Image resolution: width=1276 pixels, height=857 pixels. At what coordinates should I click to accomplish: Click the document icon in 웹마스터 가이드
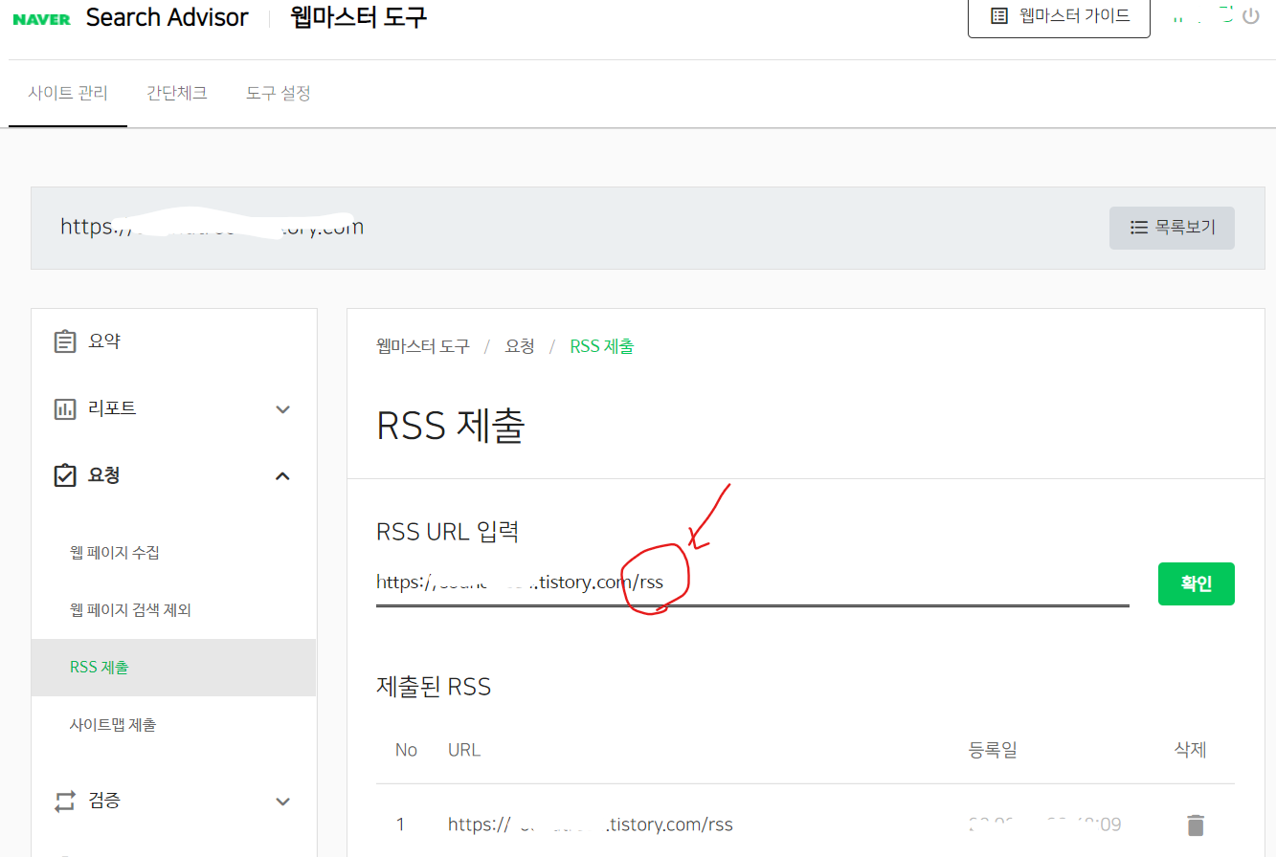pyautogui.click(x=999, y=16)
